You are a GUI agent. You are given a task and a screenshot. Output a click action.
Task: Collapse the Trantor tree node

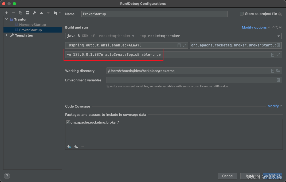pos(7,19)
